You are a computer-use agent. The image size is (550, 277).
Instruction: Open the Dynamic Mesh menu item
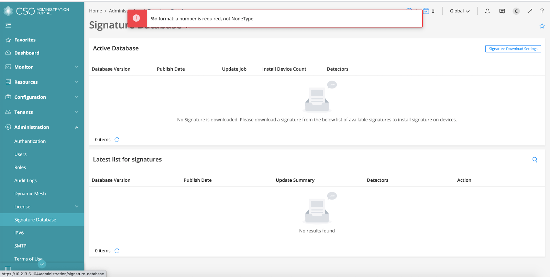[30, 193]
